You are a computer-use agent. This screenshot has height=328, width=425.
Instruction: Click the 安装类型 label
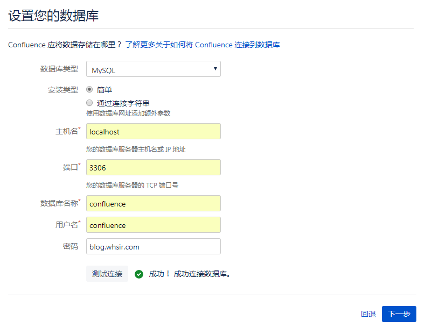point(63,90)
